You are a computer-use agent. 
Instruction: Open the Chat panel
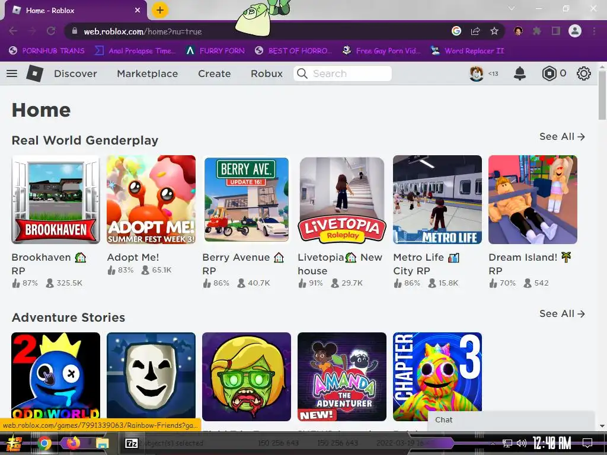click(x=511, y=420)
